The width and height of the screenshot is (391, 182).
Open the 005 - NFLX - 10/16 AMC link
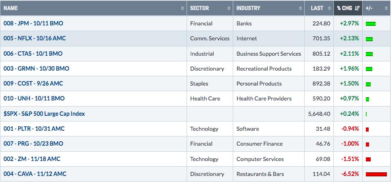(x=34, y=38)
